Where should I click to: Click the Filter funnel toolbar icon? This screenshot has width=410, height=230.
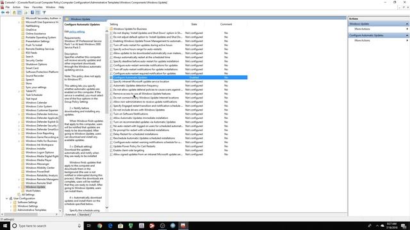(44, 13)
